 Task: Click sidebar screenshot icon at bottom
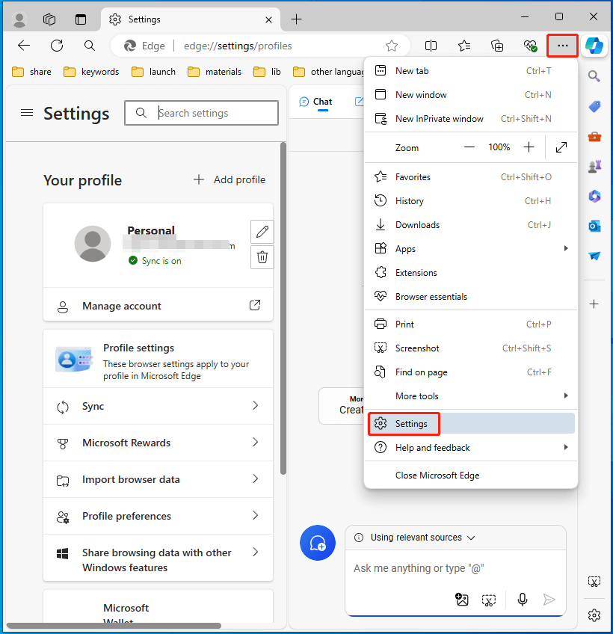[594, 582]
